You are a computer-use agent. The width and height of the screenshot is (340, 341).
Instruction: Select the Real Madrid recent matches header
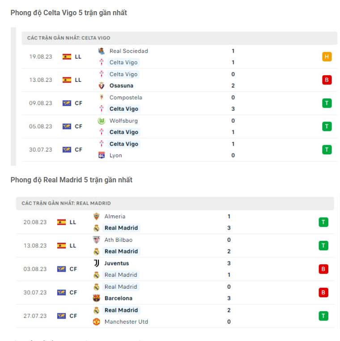point(66,203)
